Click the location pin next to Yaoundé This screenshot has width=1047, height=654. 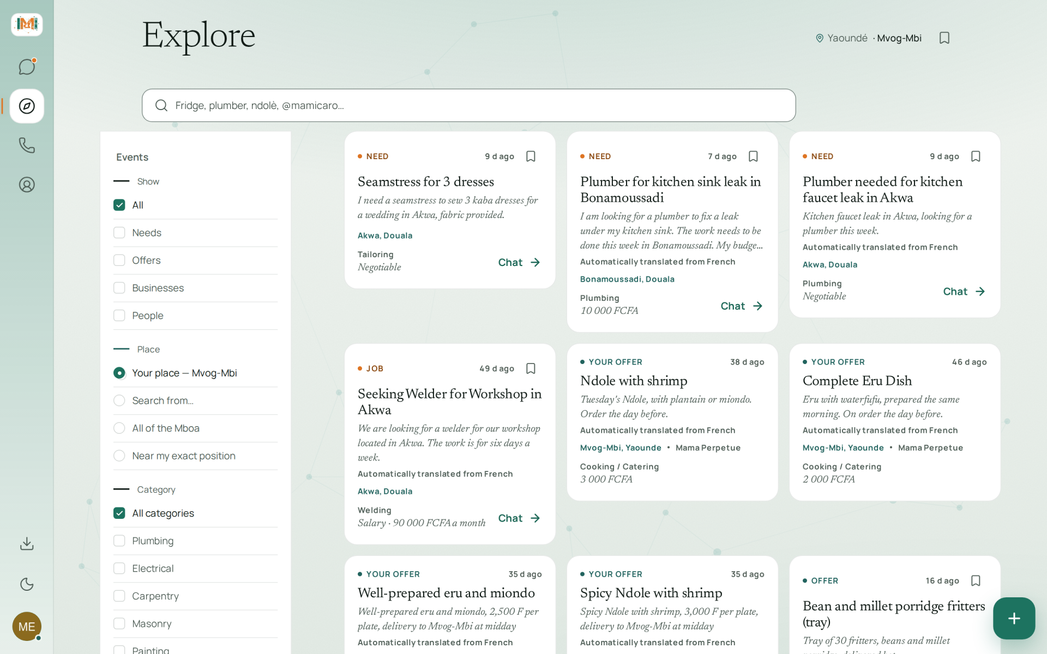819,38
